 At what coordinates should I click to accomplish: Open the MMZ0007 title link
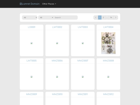(83, 61)
